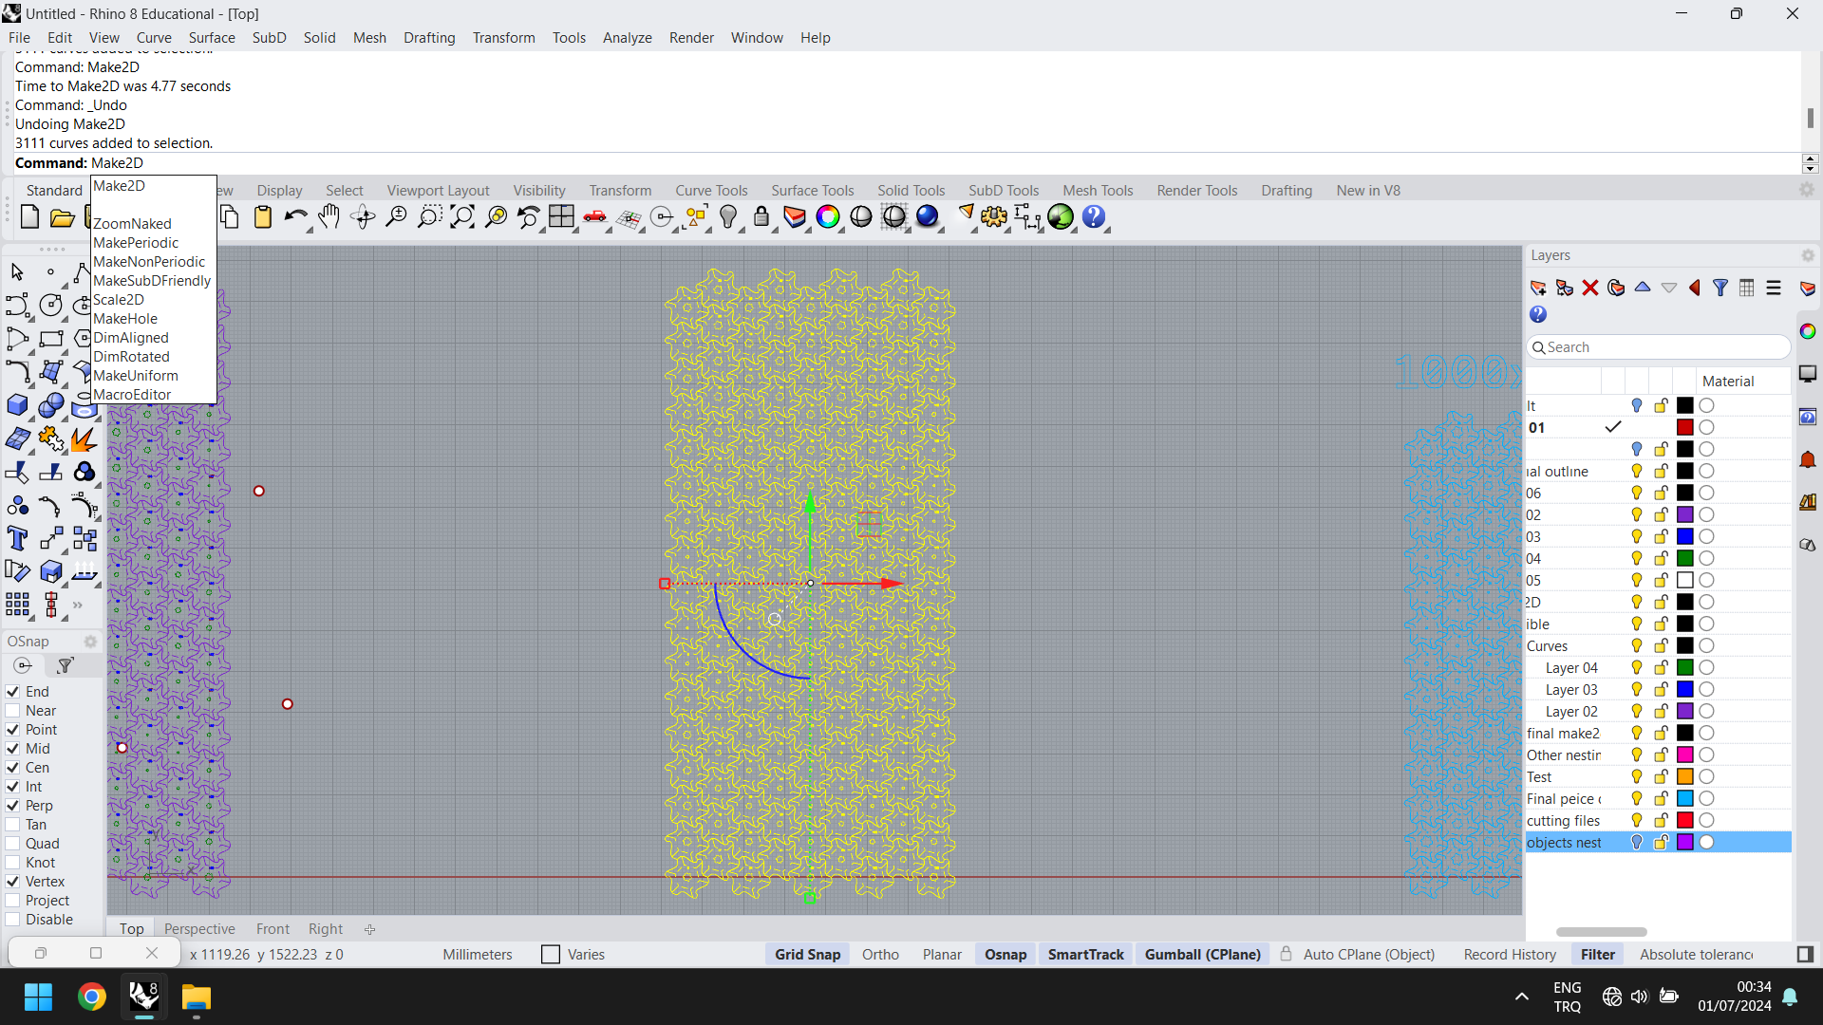The image size is (1823, 1025).
Task: Open the Analyze menu
Action: click(x=627, y=38)
